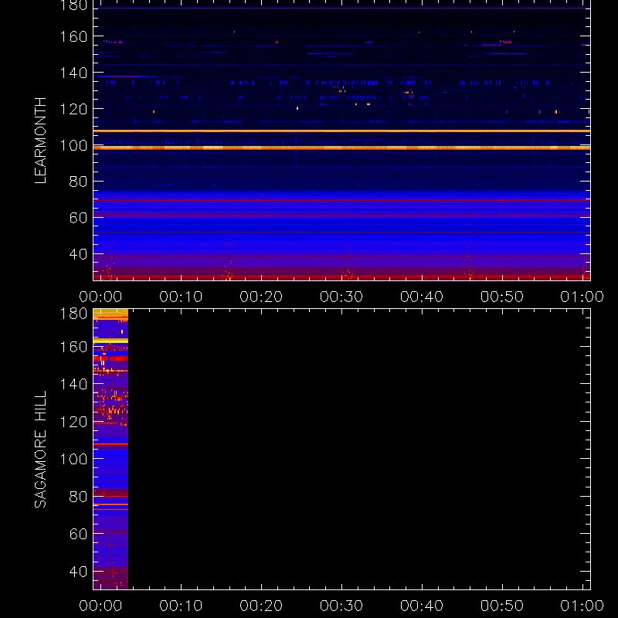Image resolution: width=618 pixels, height=618 pixels.
Task: Select the 160 tick label on Learmonth plot
Action: click(73, 36)
